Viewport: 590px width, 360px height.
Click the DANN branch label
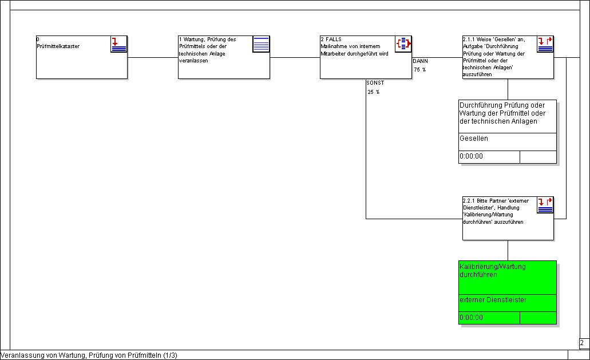click(x=420, y=61)
